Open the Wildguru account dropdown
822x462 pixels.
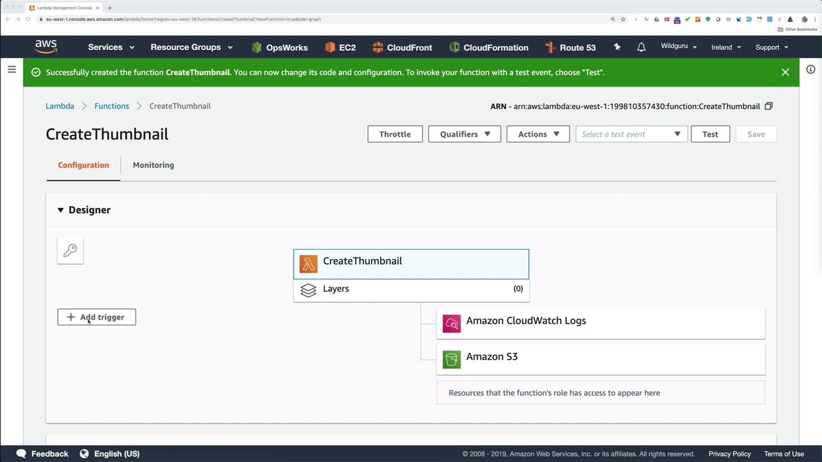679,47
